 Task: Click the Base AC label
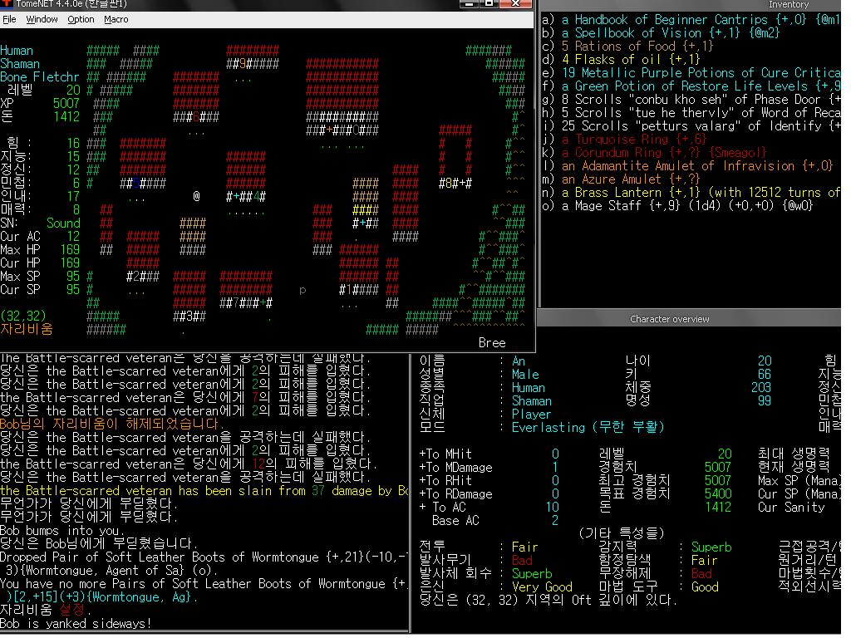click(x=455, y=521)
